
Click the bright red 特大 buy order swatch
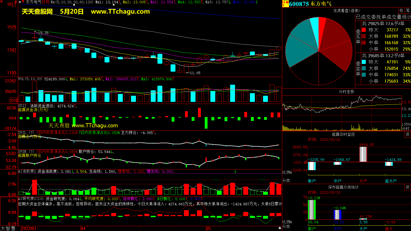364,30
